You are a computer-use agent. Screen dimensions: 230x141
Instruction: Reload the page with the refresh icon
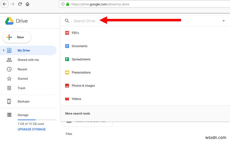point(20,4)
